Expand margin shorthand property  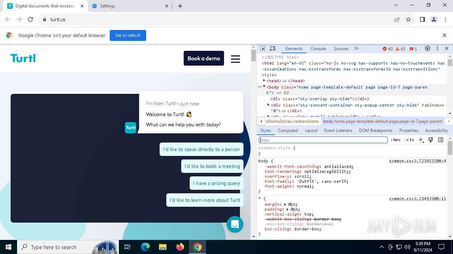pos(285,204)
